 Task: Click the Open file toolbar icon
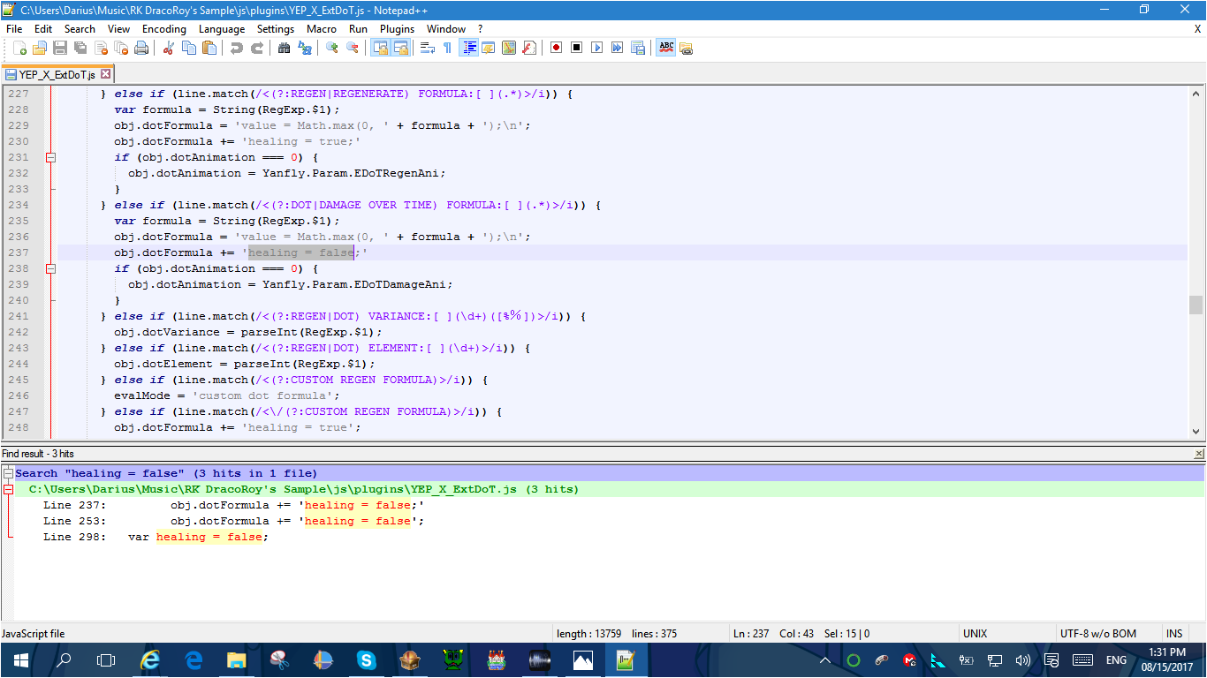(40, 48)
